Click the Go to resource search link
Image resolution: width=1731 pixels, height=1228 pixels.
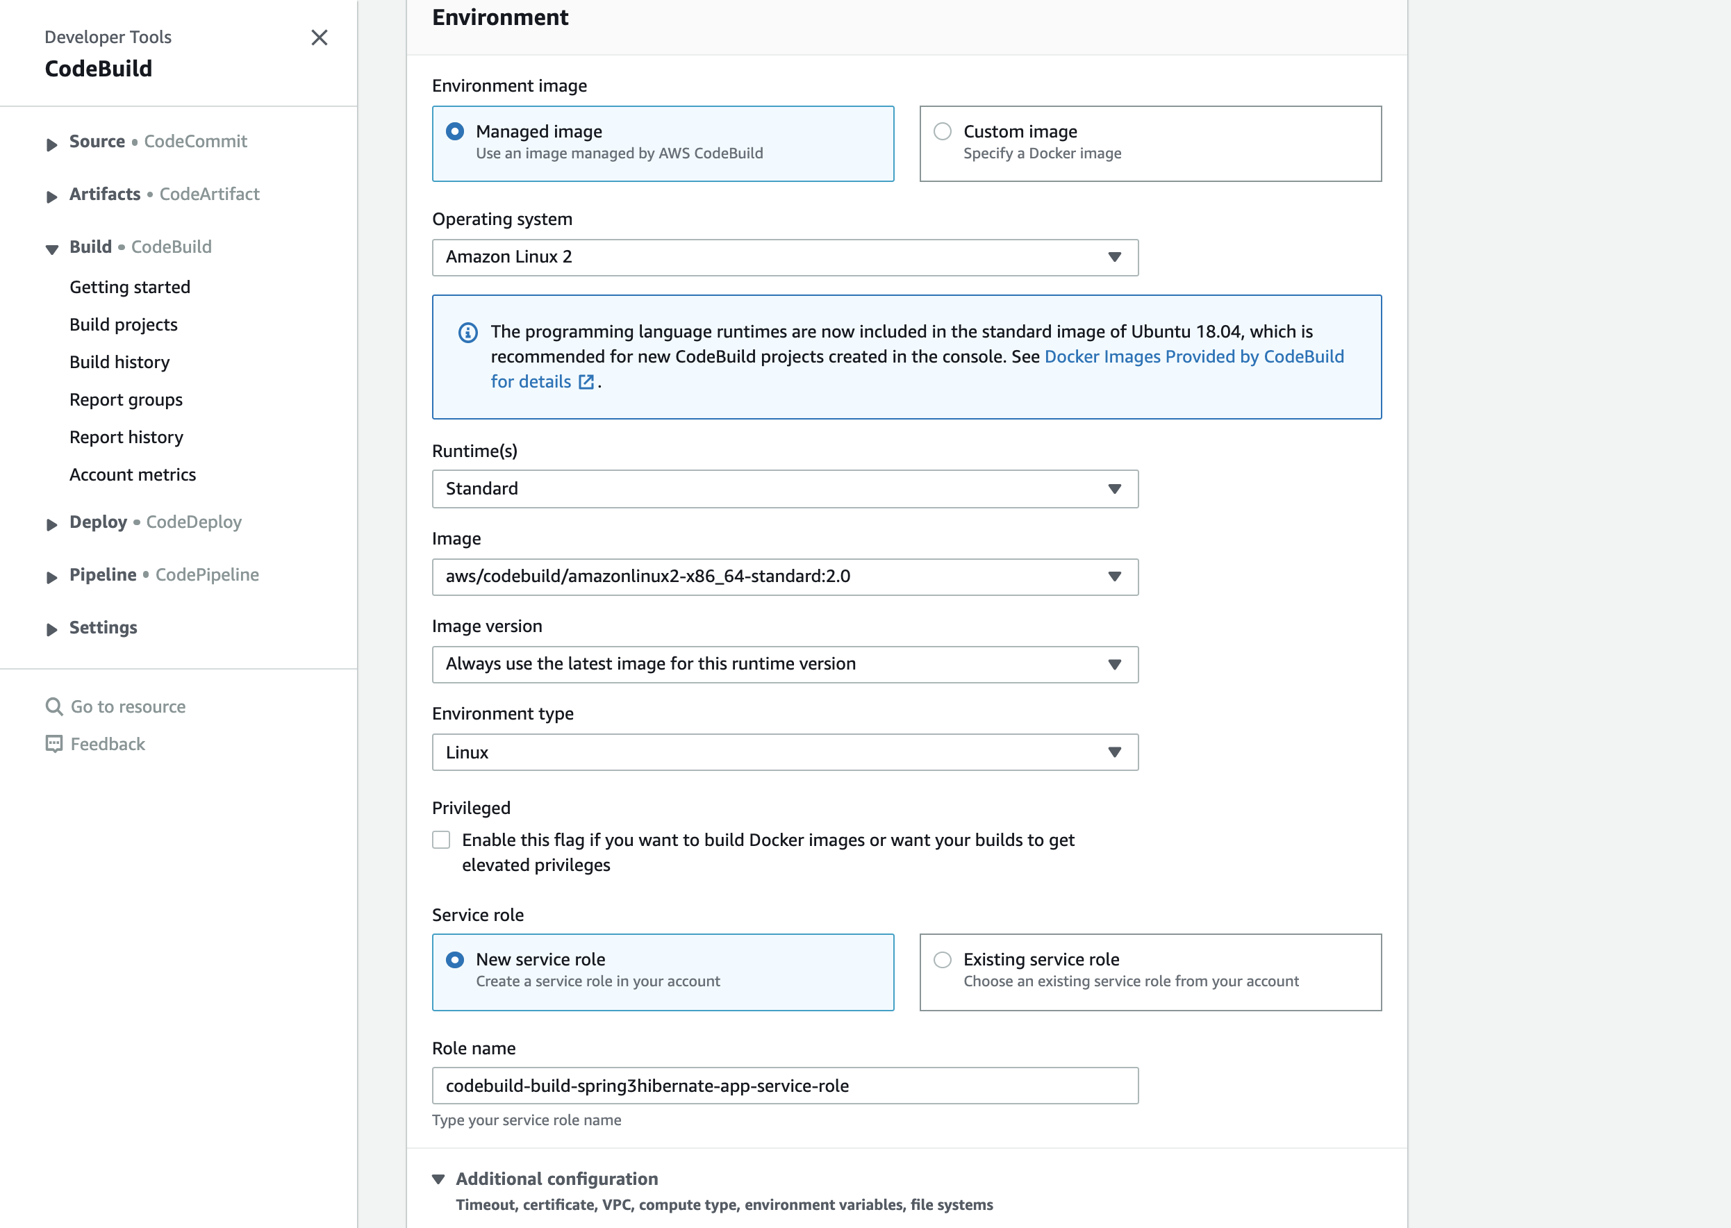128,706
